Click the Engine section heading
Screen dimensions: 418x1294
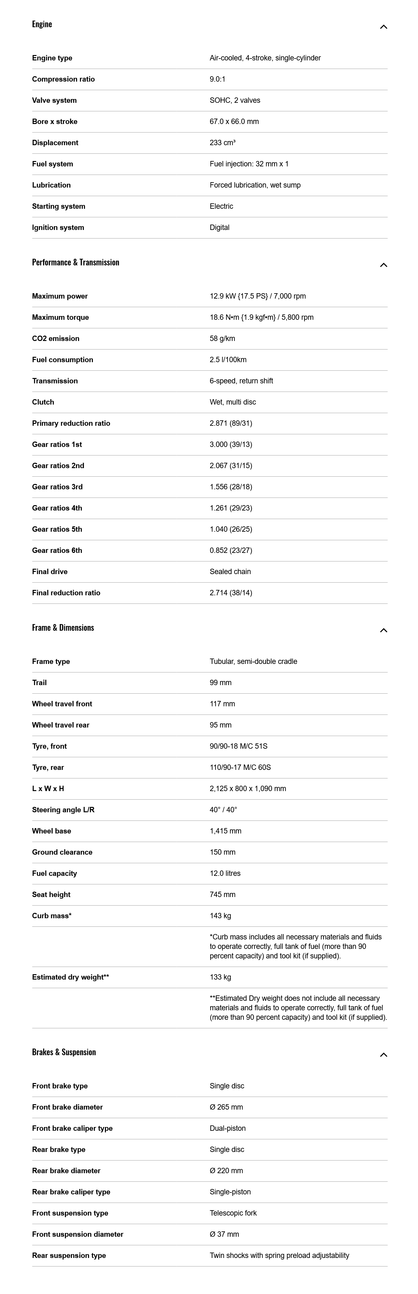coord(42,24)
